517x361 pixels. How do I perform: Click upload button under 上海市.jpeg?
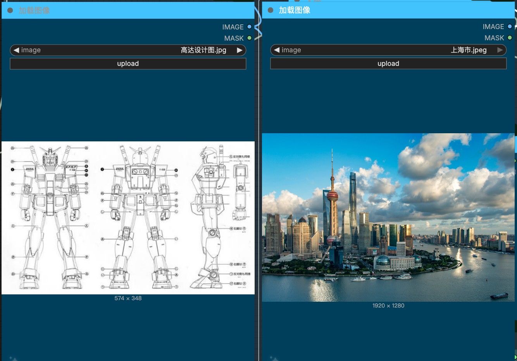388,64
